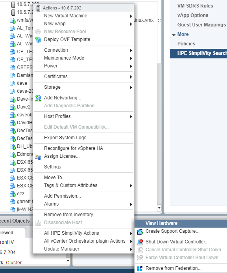Click the VM icon next to Damian
This screenshot has width=227, height=273.
pos(12,76)
